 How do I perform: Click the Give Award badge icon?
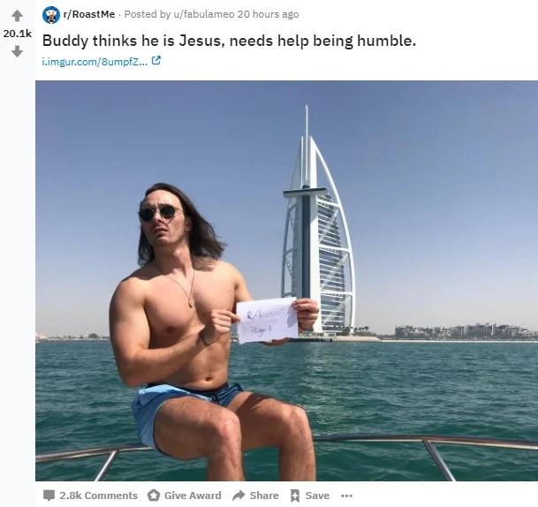click(154, 496)
